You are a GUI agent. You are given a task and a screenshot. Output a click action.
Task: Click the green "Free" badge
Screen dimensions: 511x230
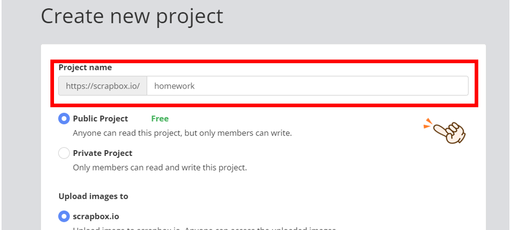click(x=160, y=119)
